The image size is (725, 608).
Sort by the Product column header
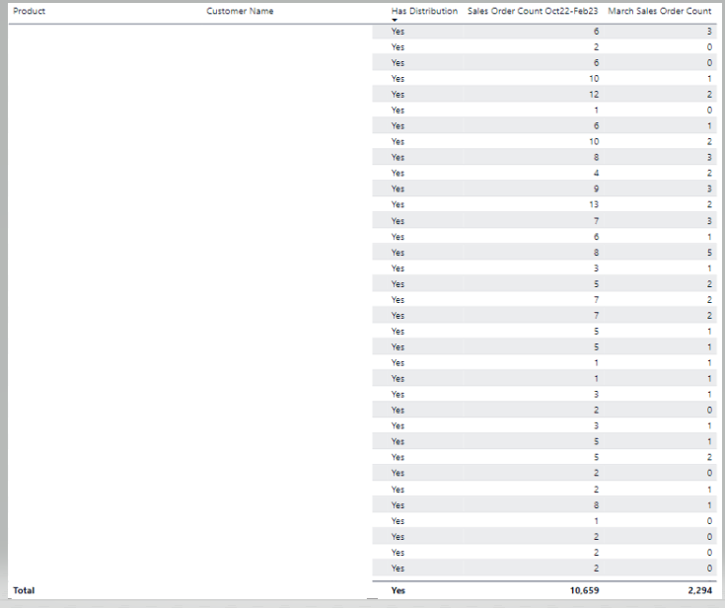[30, 11]
